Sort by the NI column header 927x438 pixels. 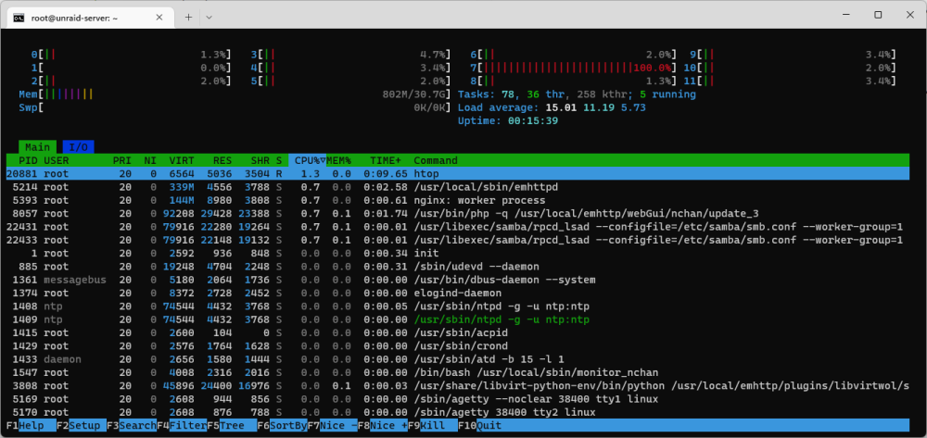click(x=150, y=160)
